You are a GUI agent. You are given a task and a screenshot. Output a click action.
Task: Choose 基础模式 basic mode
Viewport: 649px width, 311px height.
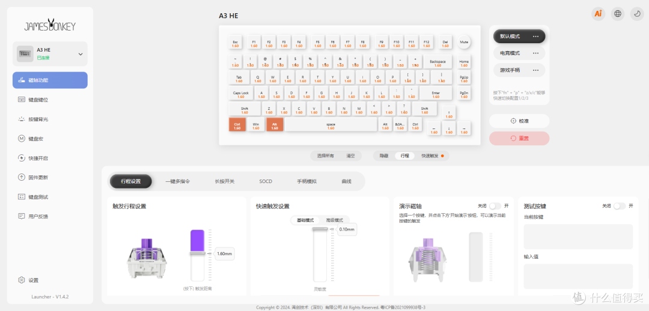[x=305, y=220]
